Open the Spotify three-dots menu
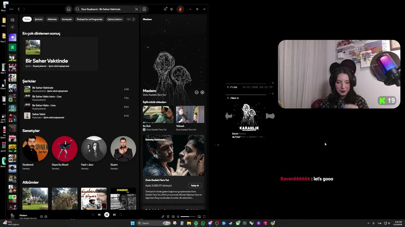Viewport: 405px width, 227px height. pos(11,9)
